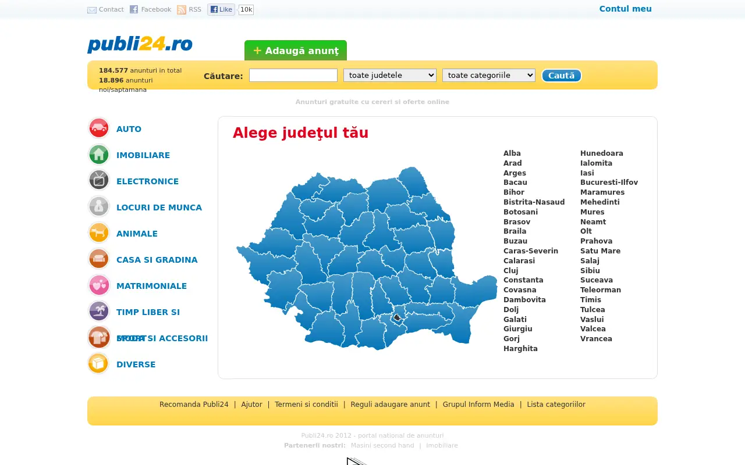Select the IMOBILIARE category link
This screenshot has height=465, width=745.
pyautogui.click(x=143, y=155)
